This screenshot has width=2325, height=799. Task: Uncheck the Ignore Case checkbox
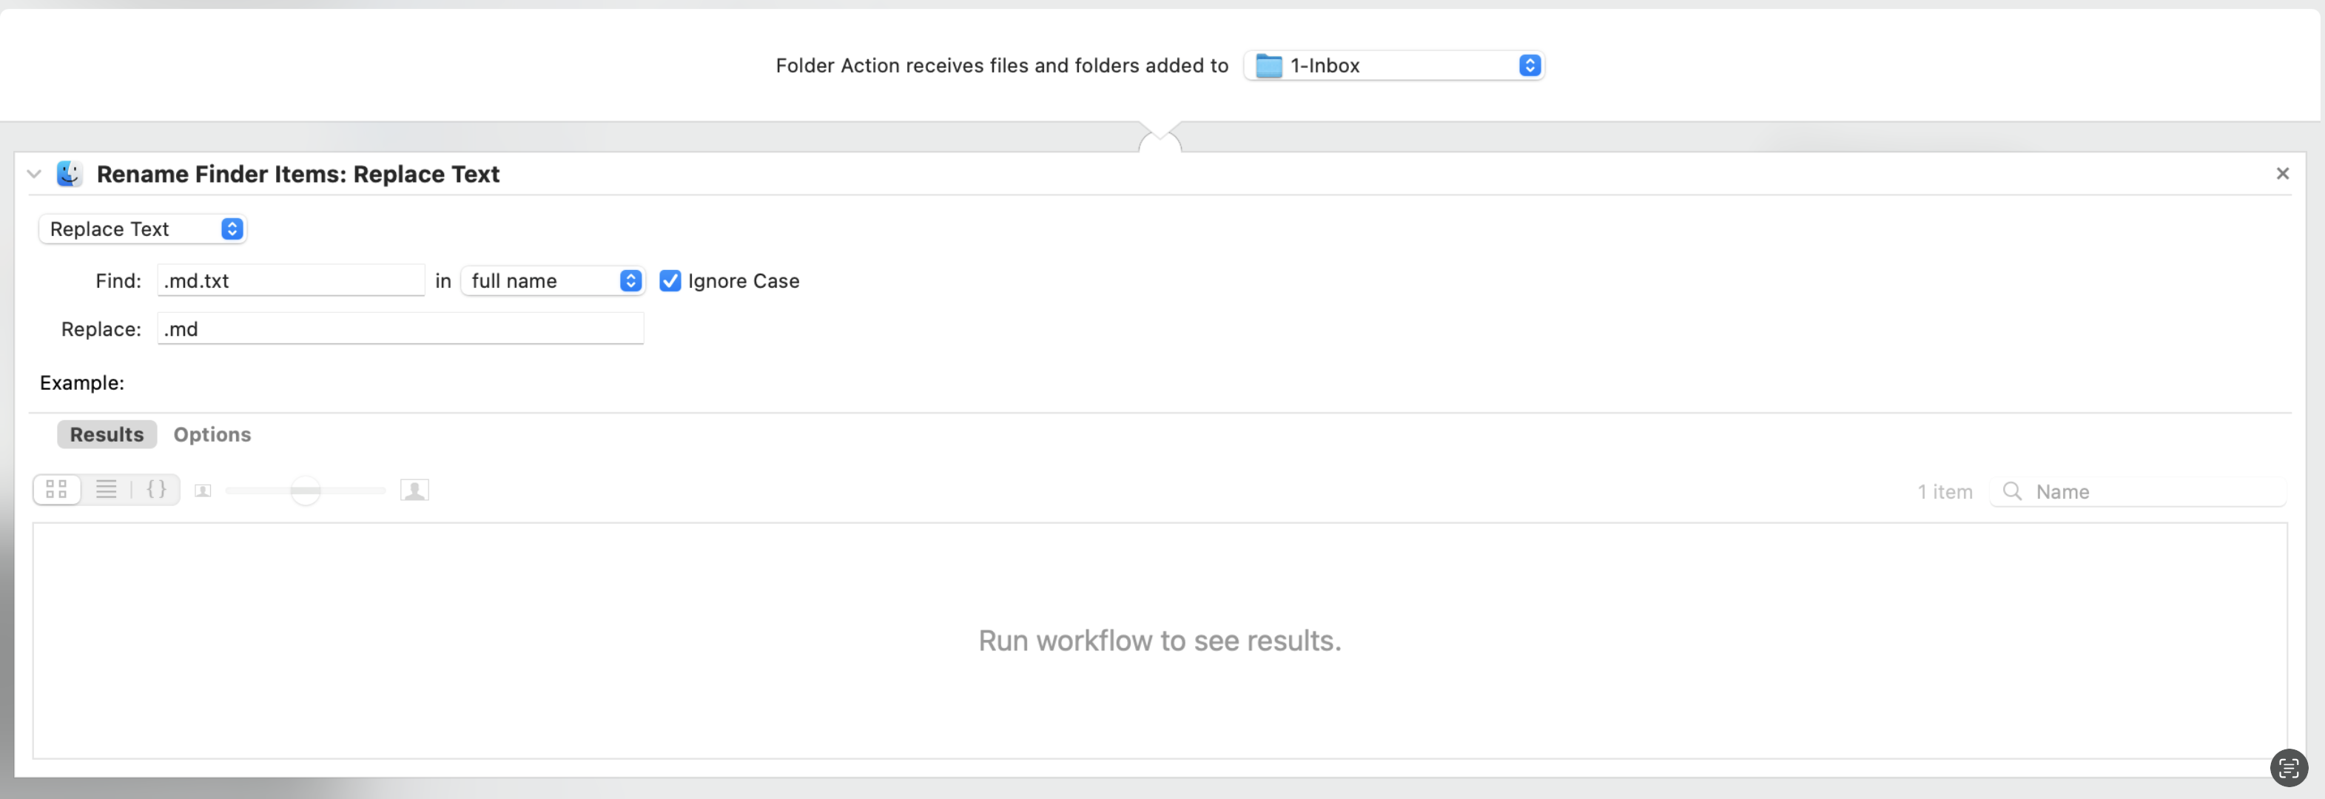point(670,281)
